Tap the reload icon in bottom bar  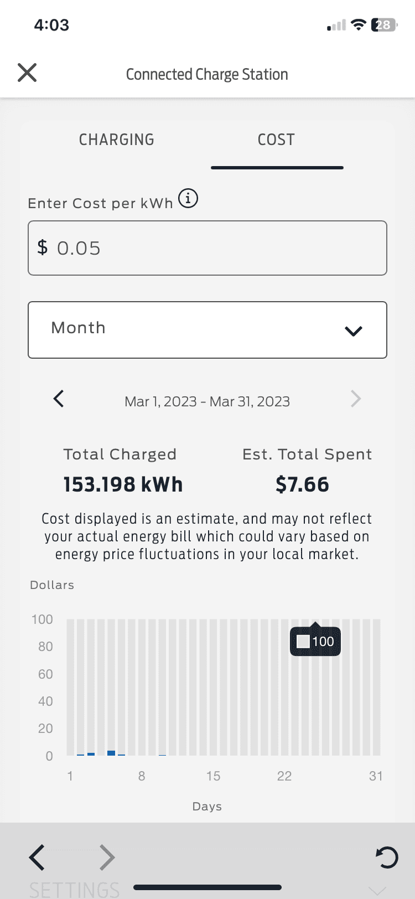pyautogui.click(x=387, y=857)
